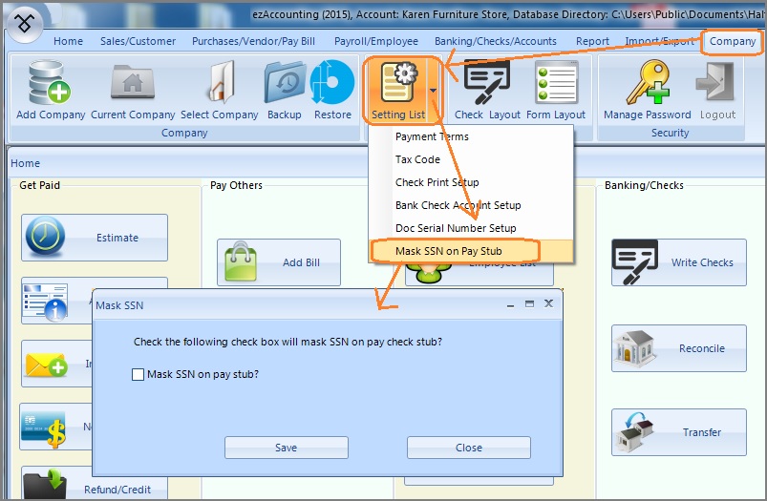Open the Banking/Checks/Accounts tab
This screenshot has width=767, height=501.
click(x=495, y=41)
